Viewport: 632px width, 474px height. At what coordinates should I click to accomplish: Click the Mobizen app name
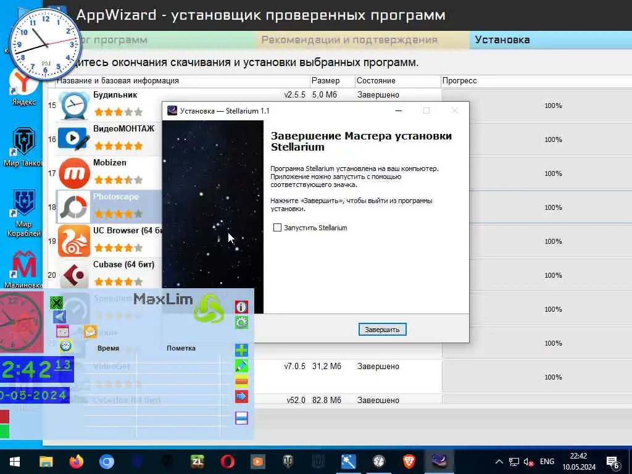click(110, 162)
